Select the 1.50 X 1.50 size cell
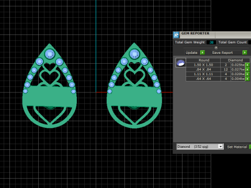The image size is (251, 188). 203,65
